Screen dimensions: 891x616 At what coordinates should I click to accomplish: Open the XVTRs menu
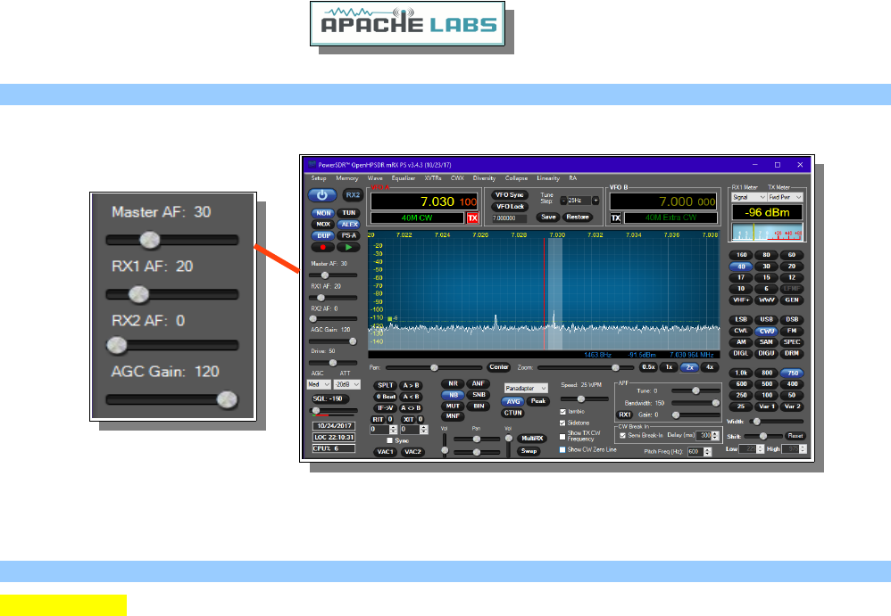(x=433, y=178)
